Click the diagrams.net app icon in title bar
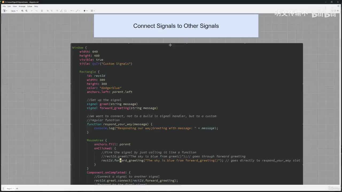 3,2
